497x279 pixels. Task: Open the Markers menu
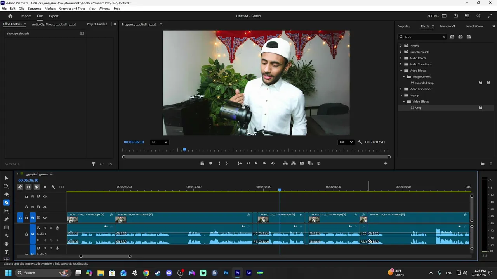point(50,9)
